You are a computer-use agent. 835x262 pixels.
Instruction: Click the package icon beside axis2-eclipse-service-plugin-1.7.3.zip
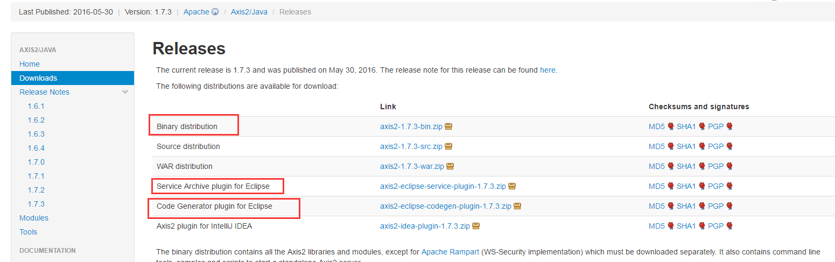coord(512,186)
